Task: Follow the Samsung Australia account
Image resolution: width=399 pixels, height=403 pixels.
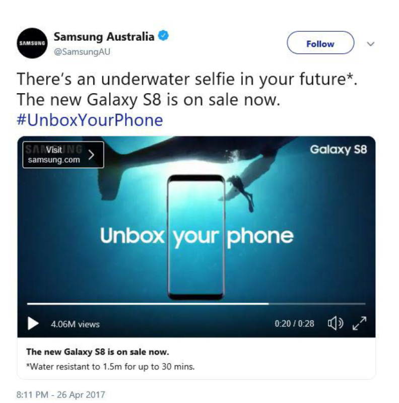Action: pos(320,43)
